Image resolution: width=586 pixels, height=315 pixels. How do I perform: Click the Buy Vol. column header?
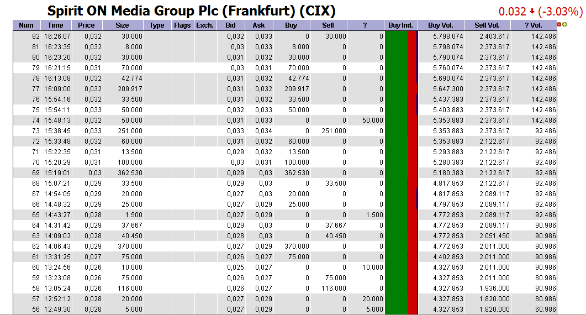pos(441,25)
